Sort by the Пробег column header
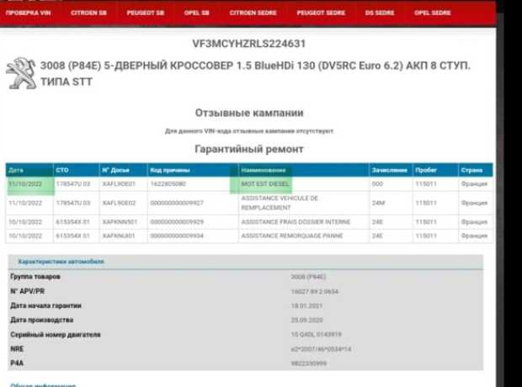 [x=435, y=171]
